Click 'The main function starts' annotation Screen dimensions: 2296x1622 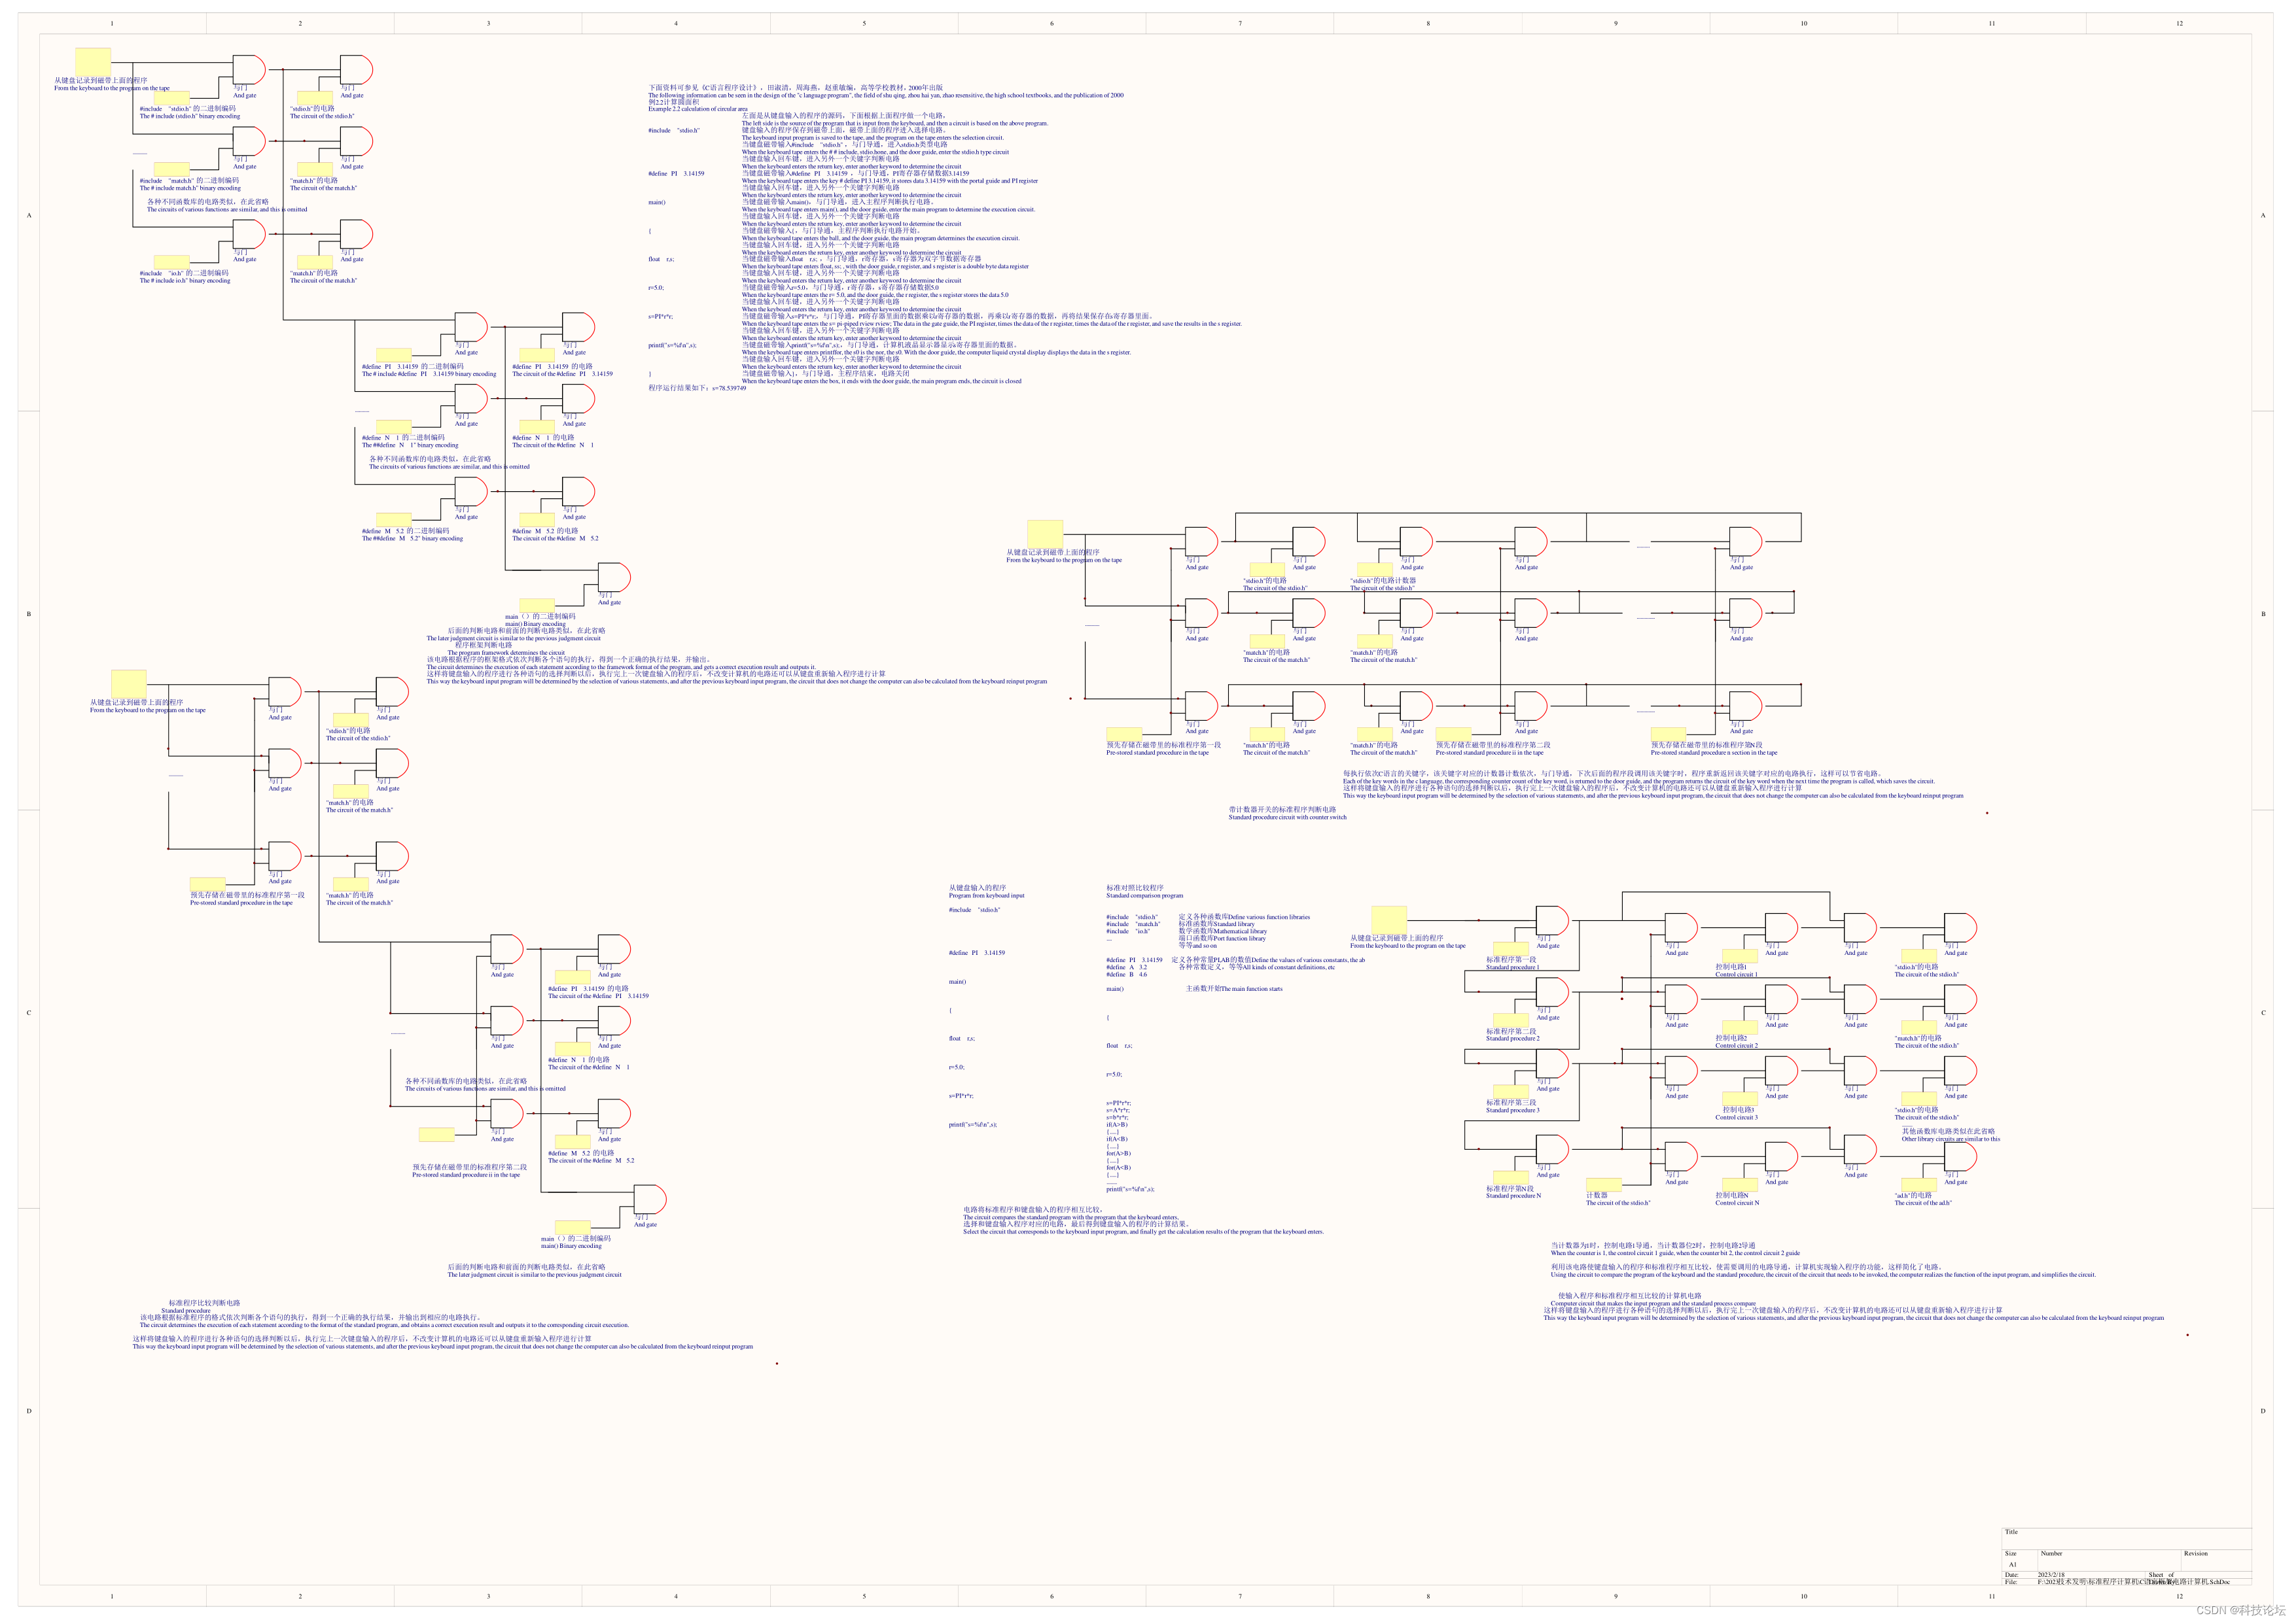[x=1251, y=988]
